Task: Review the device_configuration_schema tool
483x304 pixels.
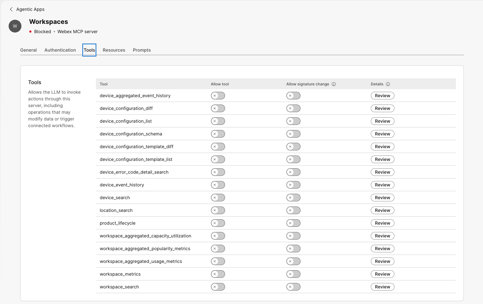Action: (x=383, y=134)
